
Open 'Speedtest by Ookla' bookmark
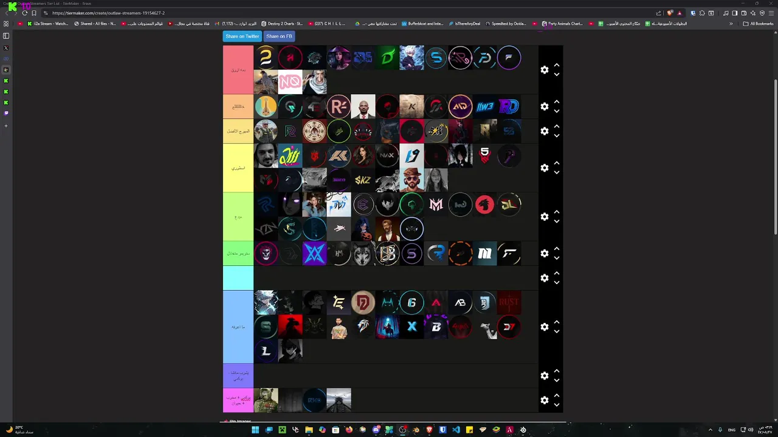pyautogui.click(x=506, y=24)
